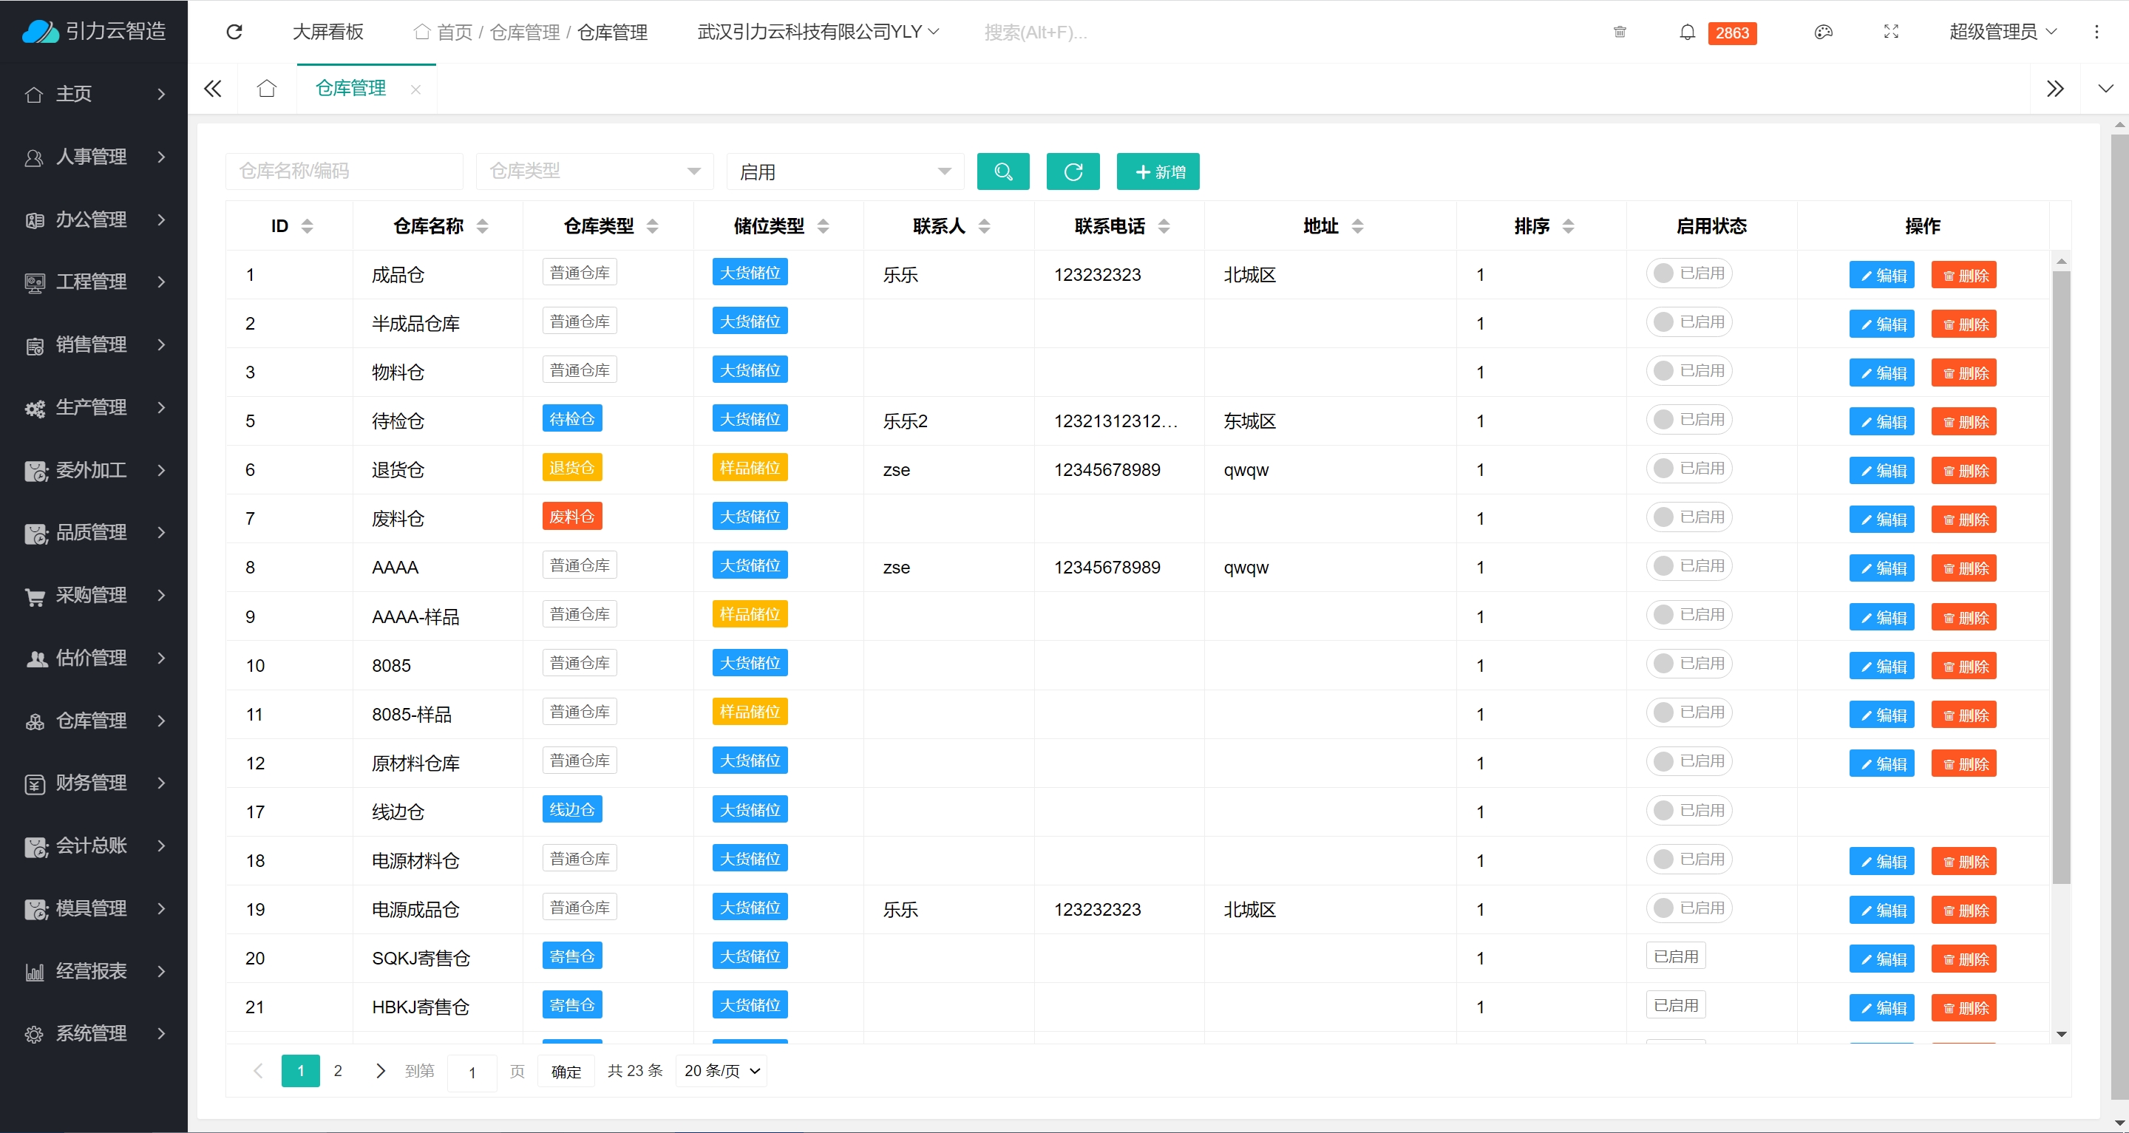Screen dimensions: 2129x1133
Task: Click the green search magnifier button
Action: click(x=1002, y=172)
